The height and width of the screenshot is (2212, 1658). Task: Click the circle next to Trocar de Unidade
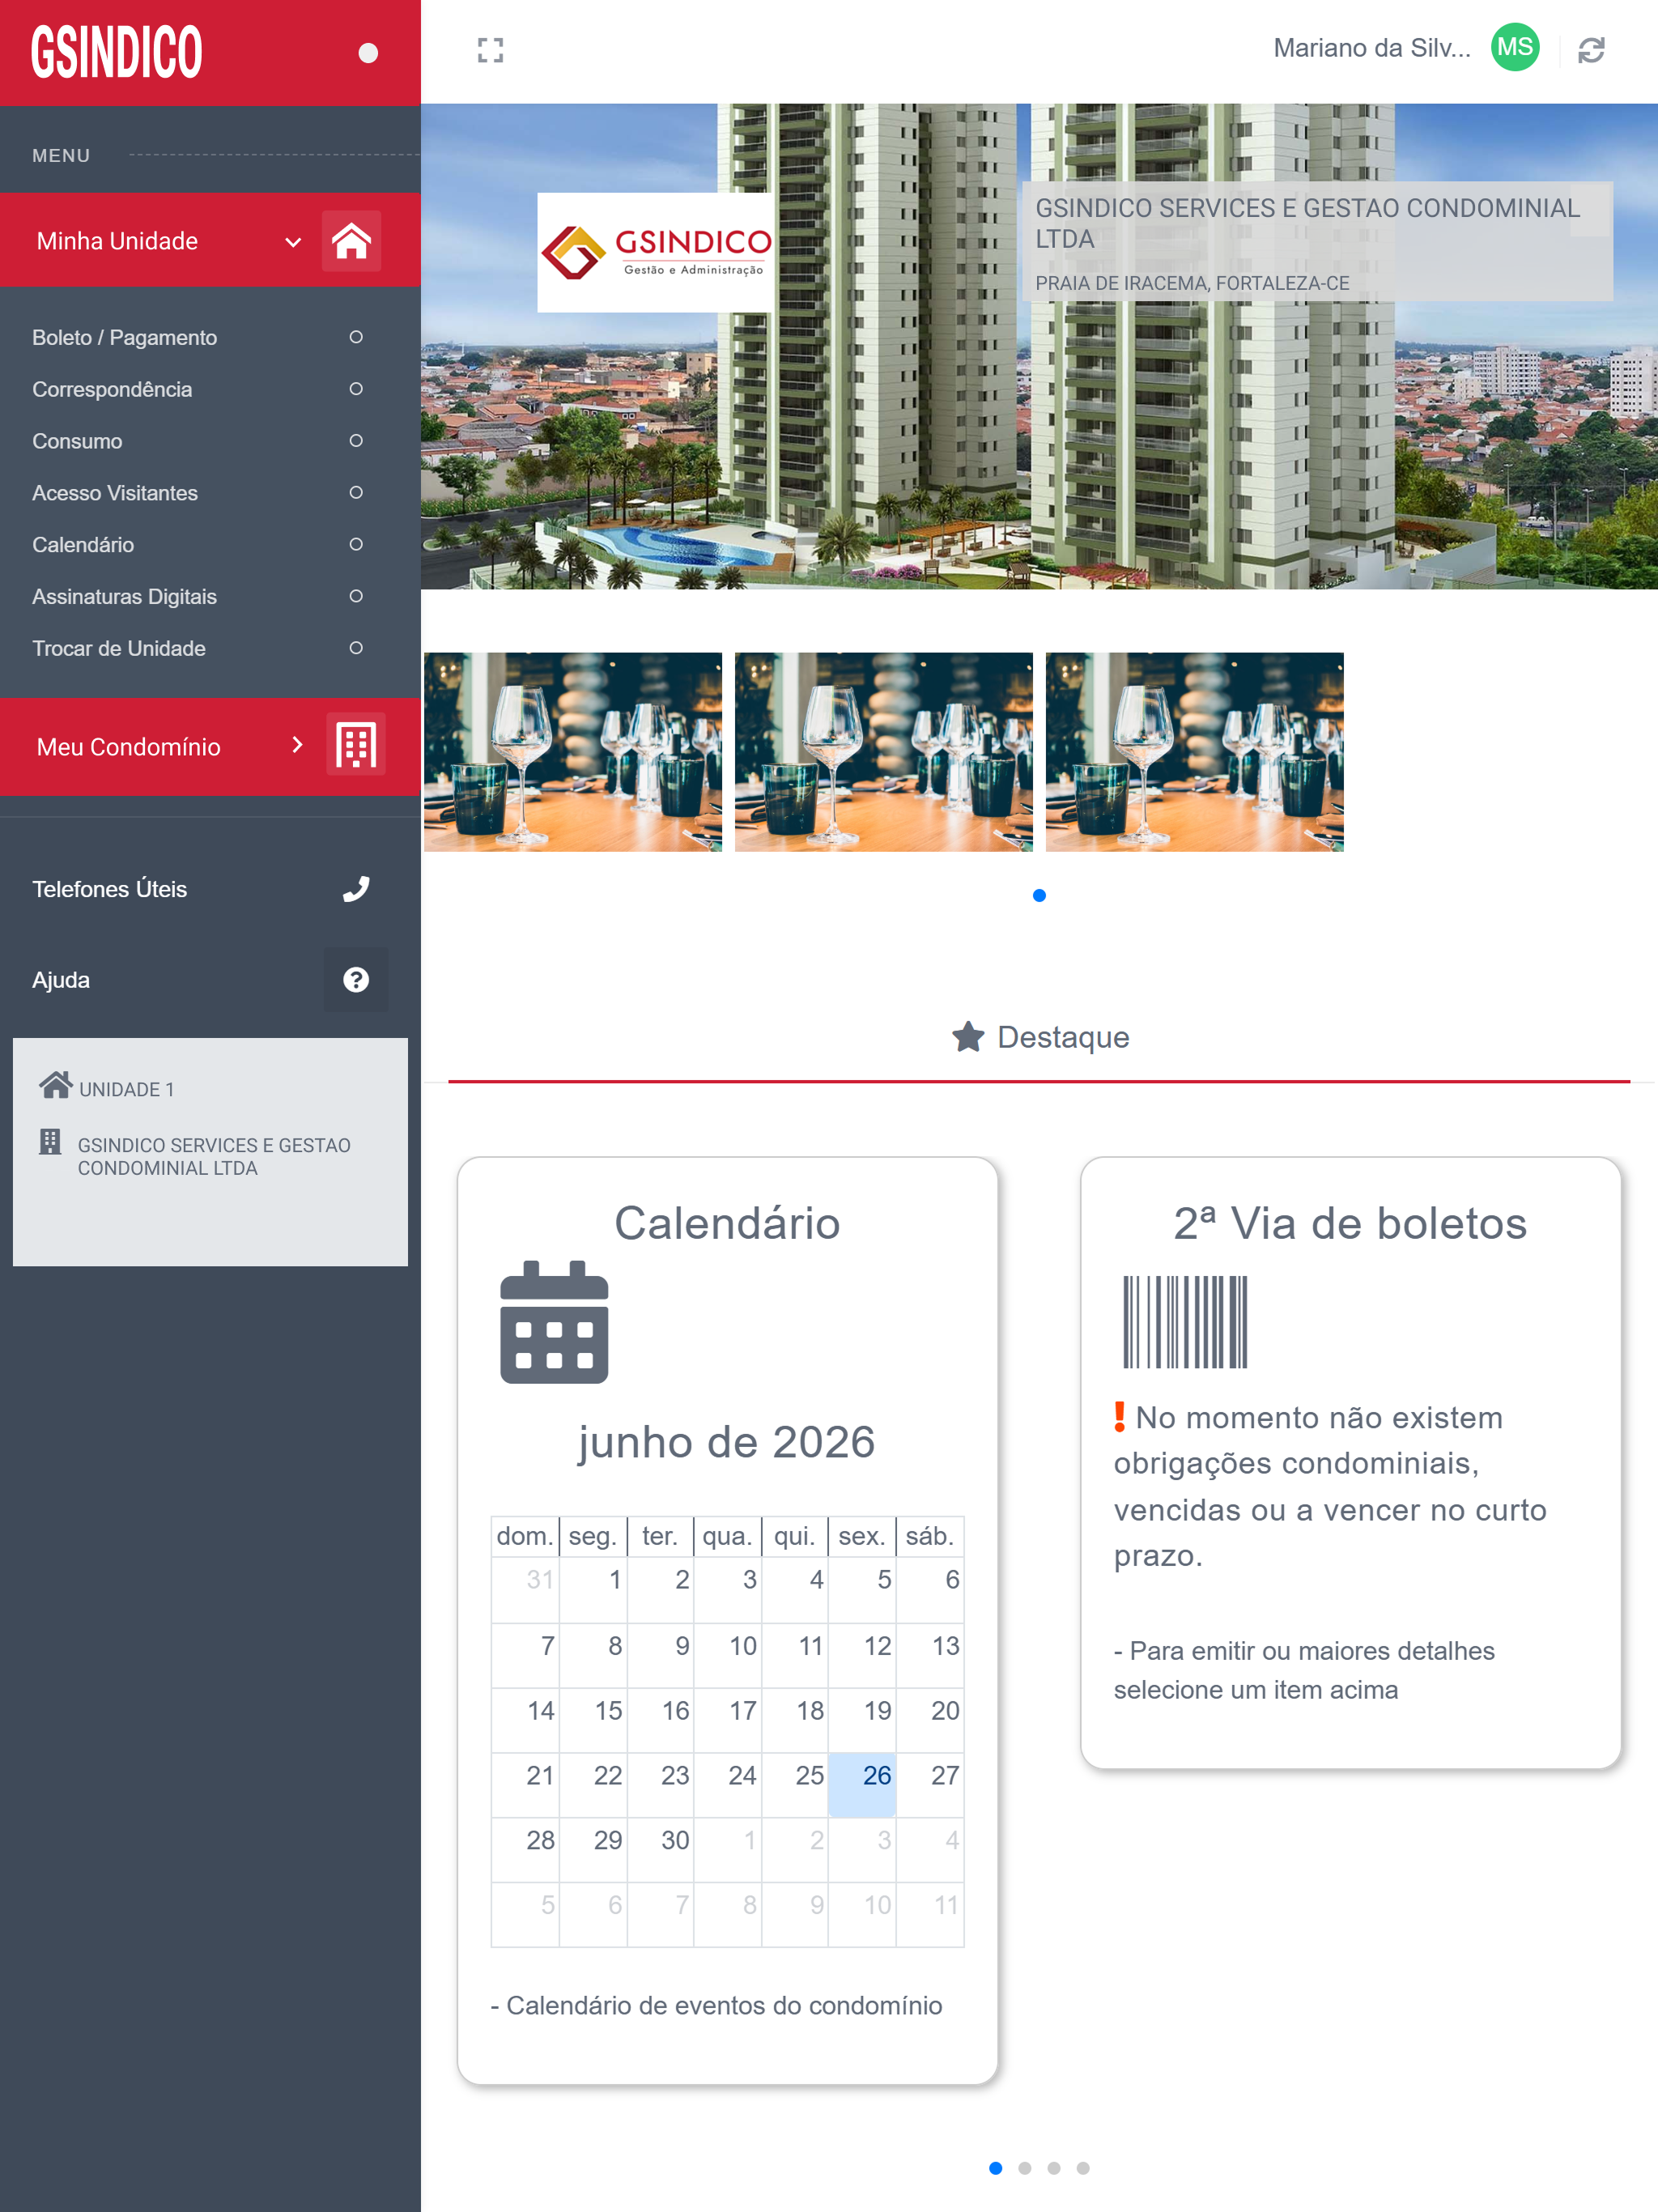tap(356, 648)
